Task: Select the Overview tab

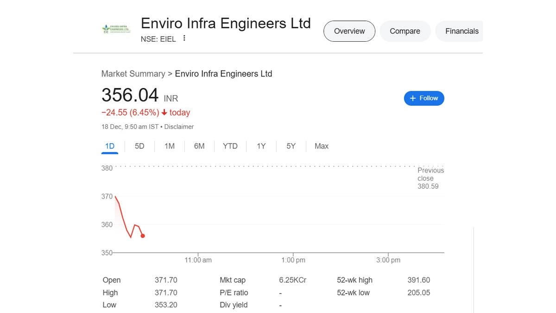Action: point(349,31)
